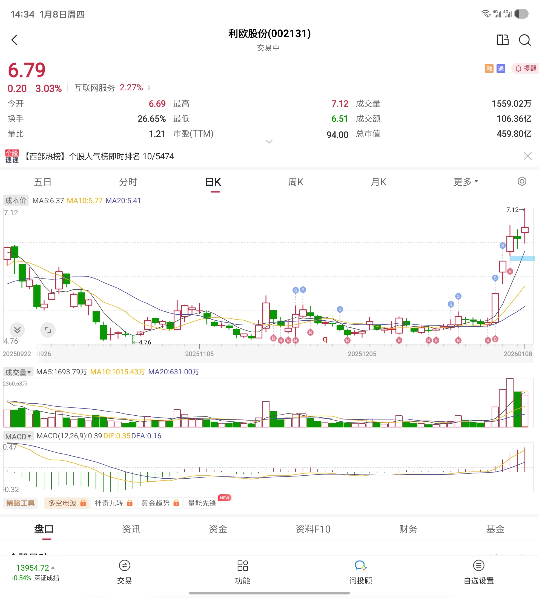
Task: Open the search magnifier icon
Action: pyautogui.click(x=524, y=40)
